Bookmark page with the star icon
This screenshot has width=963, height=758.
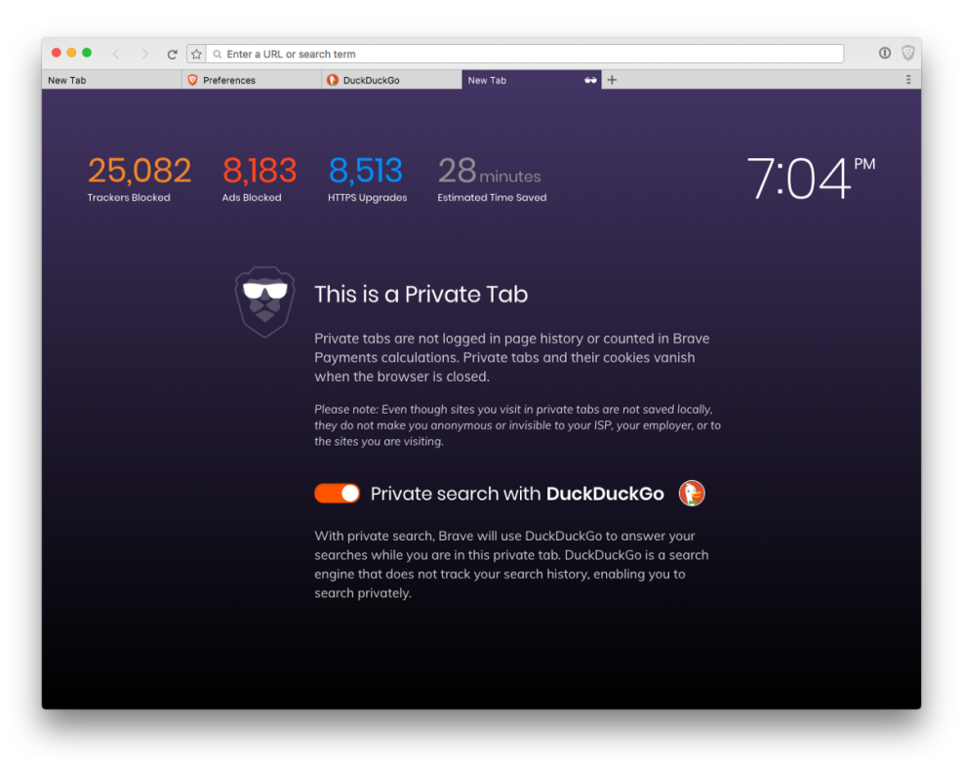(196, 54)
